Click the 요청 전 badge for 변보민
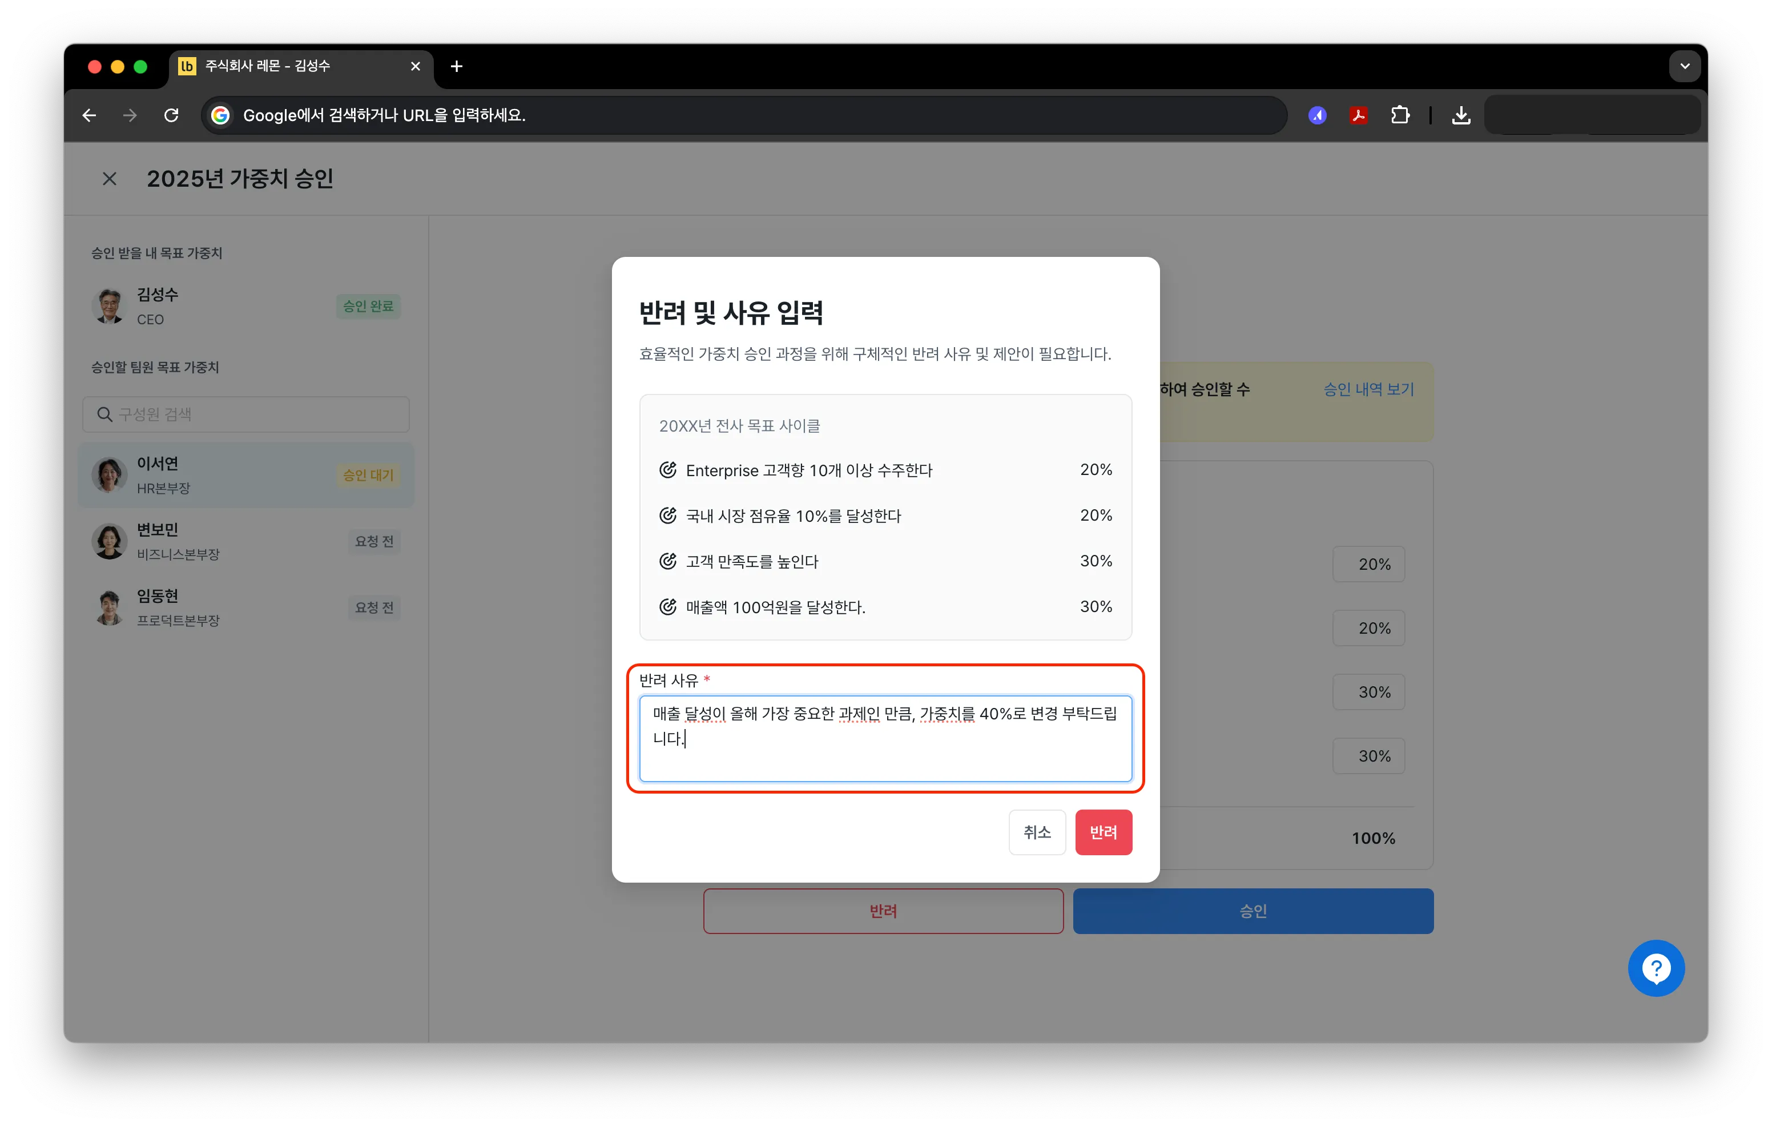1772x1127 pixels. pyautogui.click(x=374, y=541)
